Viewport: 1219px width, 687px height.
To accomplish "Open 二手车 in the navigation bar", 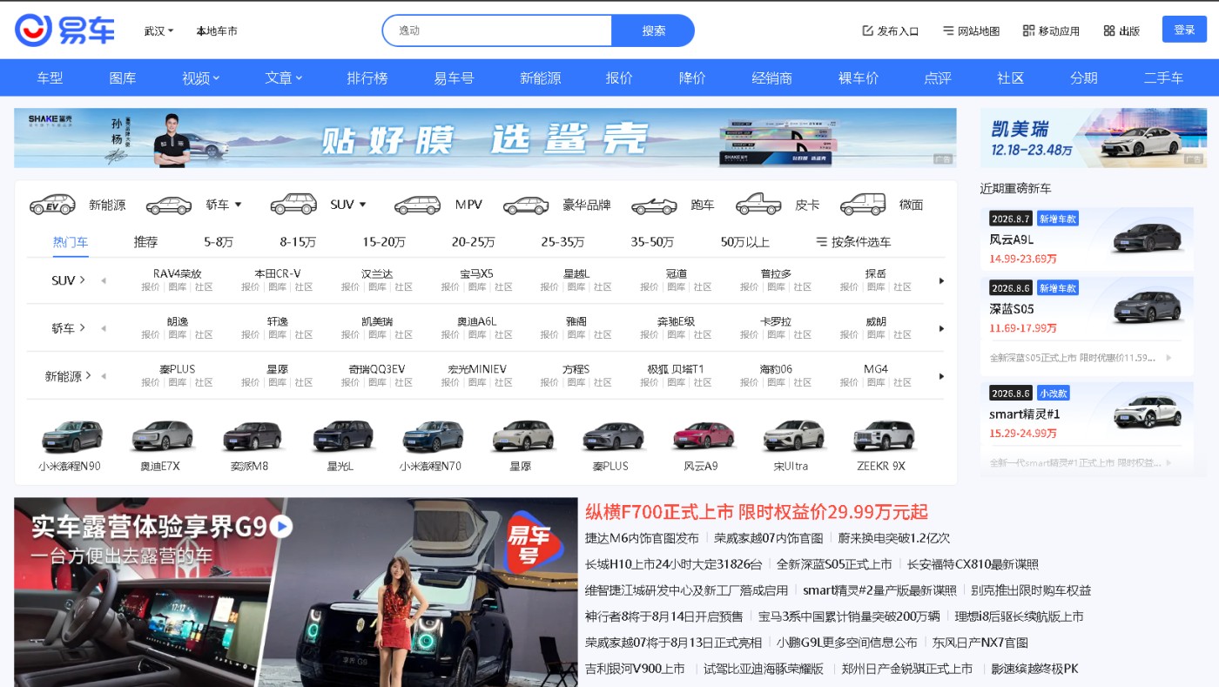I will point(1163,78).
